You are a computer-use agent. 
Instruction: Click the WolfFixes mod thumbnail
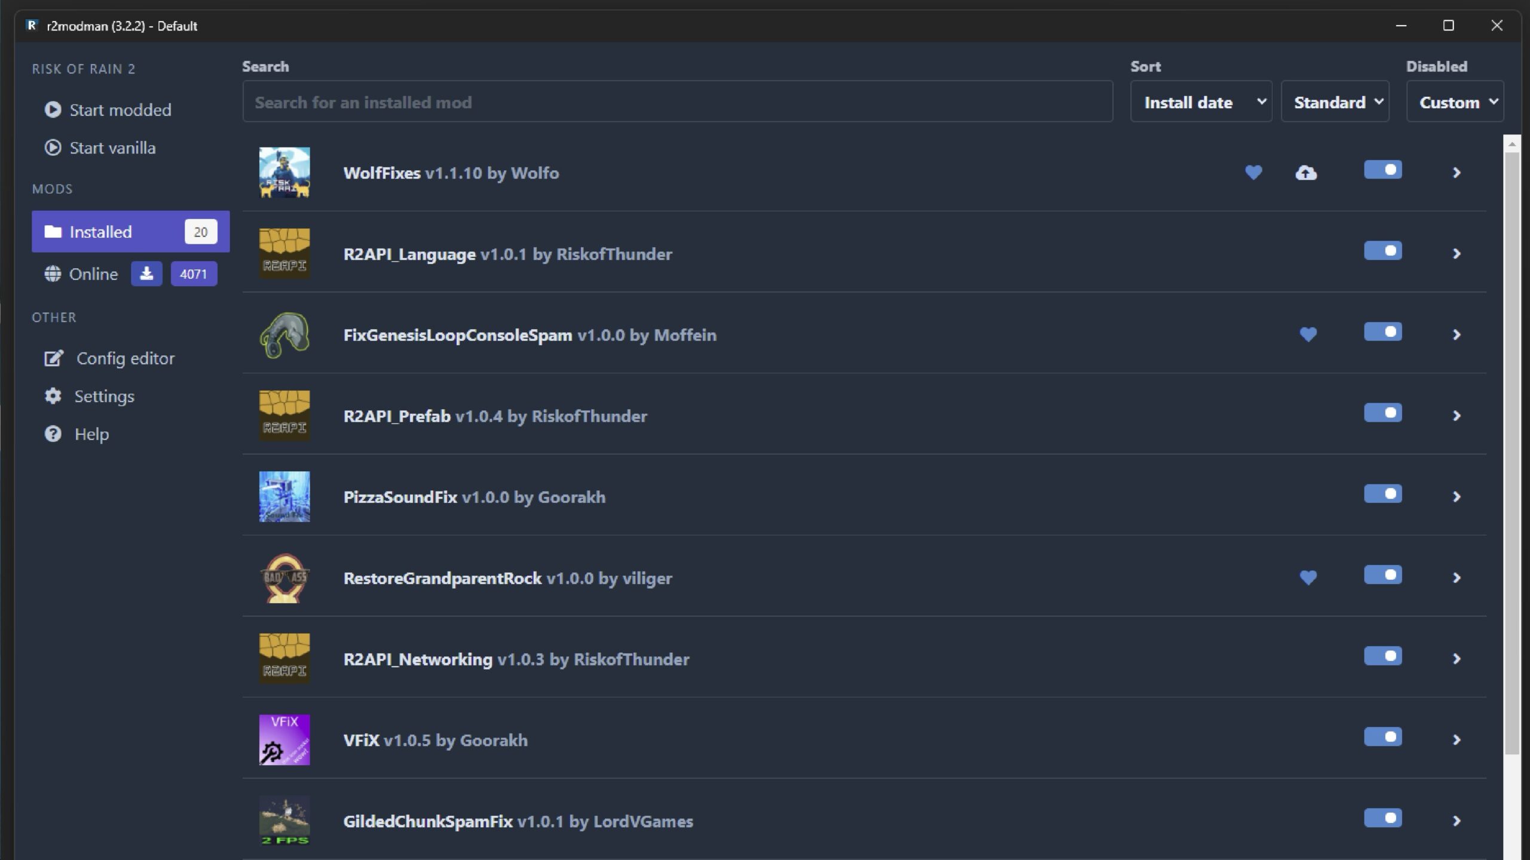pyautogui.click(x=284, y=173)
